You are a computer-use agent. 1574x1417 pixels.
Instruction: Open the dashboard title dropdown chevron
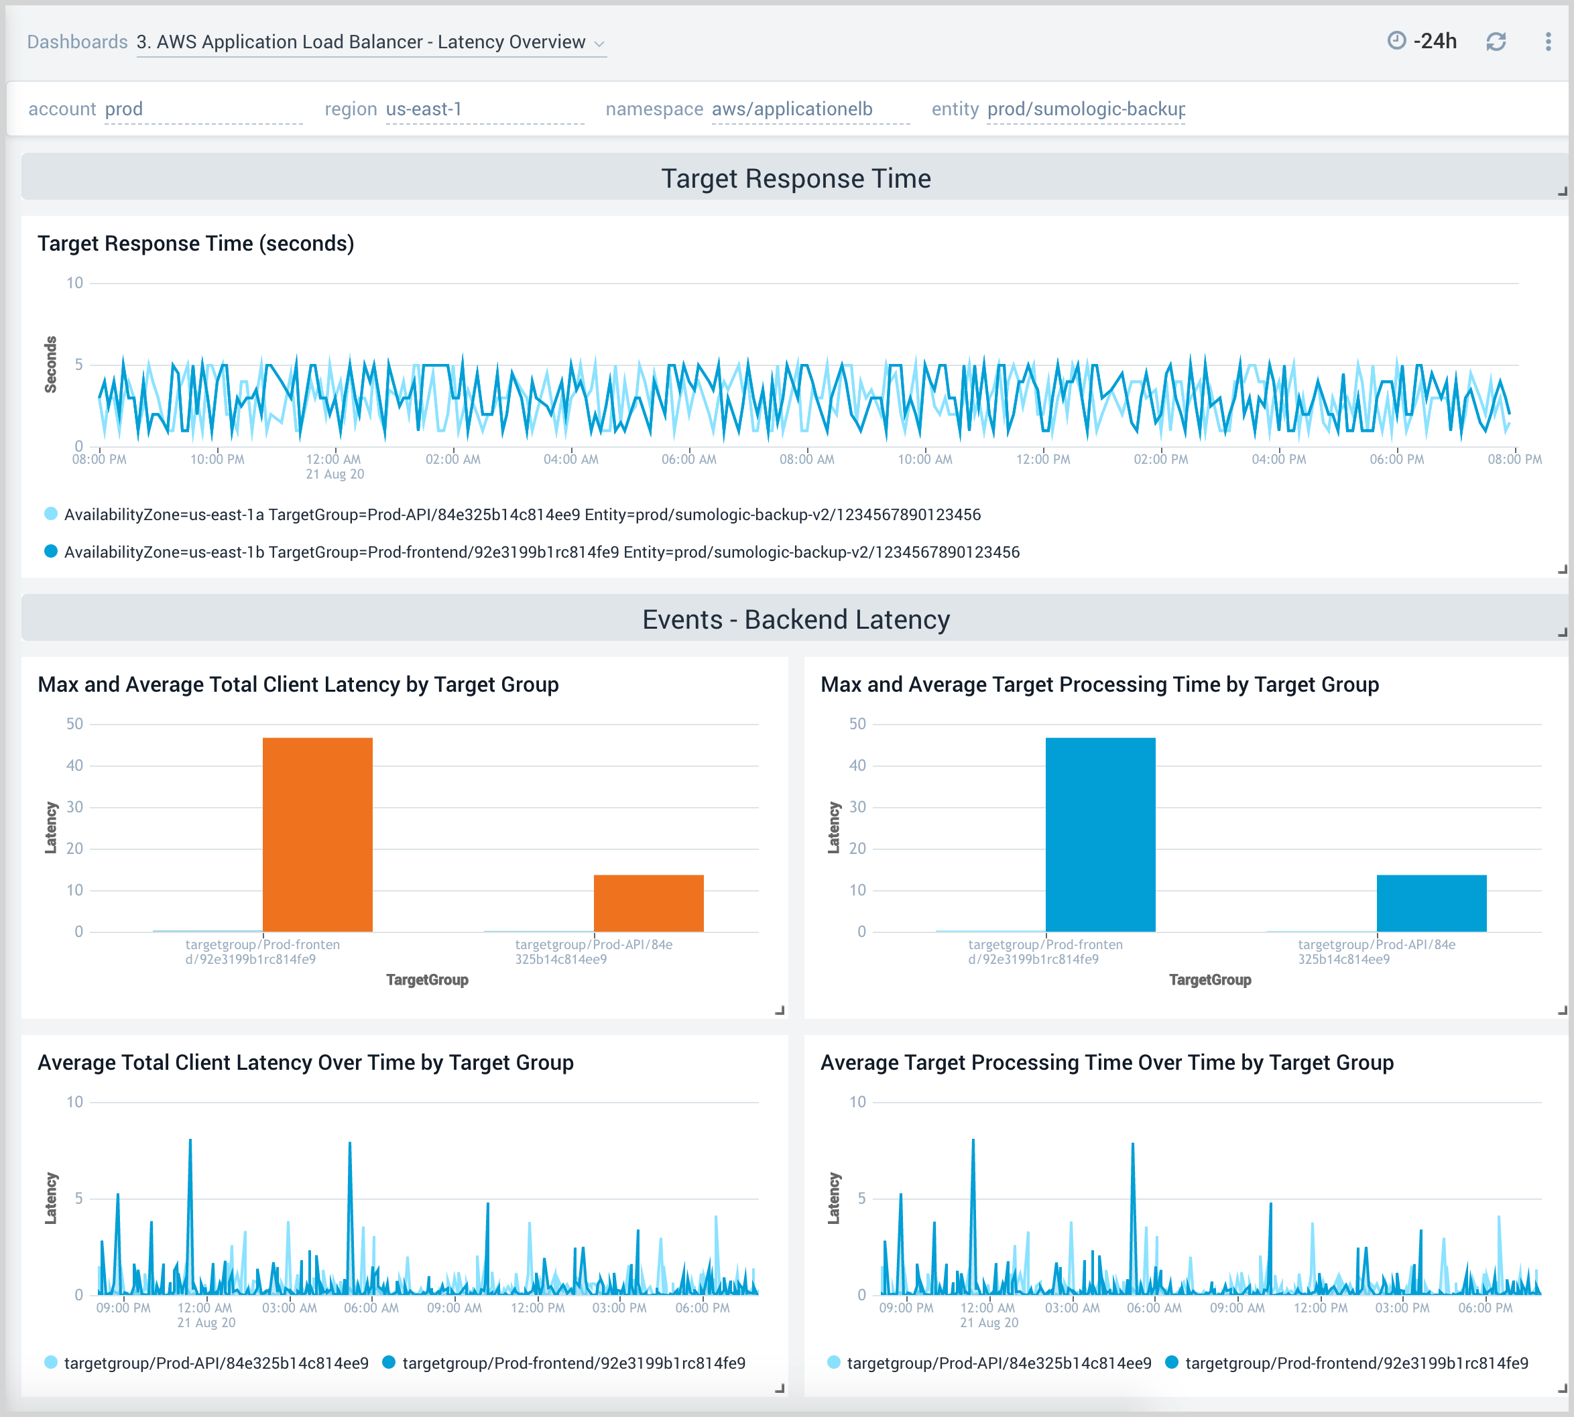click(x=599, y=44)
